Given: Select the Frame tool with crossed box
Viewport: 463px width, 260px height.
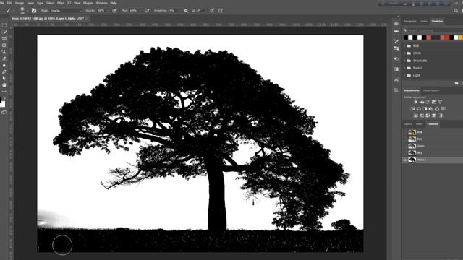Looking at the screenshot, I should (4, 38).
